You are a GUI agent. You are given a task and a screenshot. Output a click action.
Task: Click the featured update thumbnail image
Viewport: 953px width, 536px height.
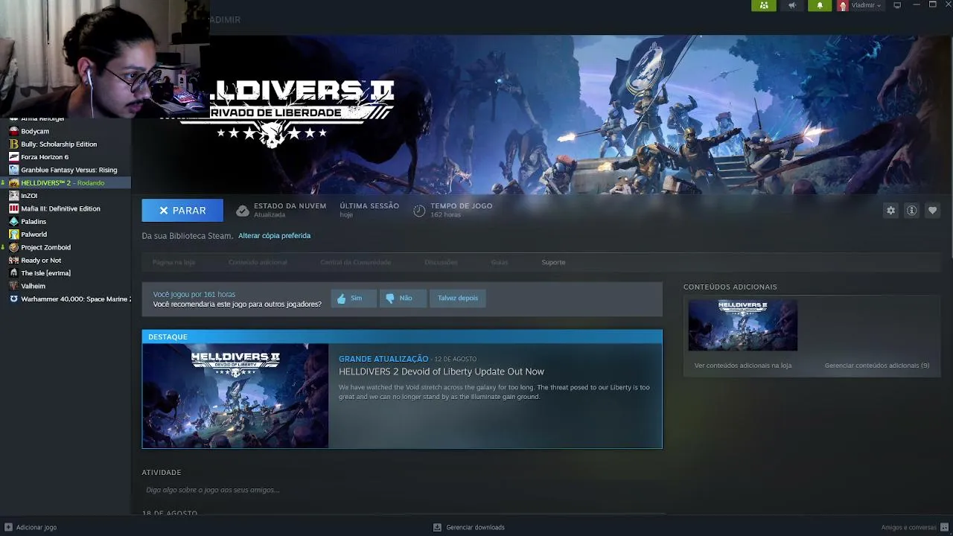tap(235, 396)
